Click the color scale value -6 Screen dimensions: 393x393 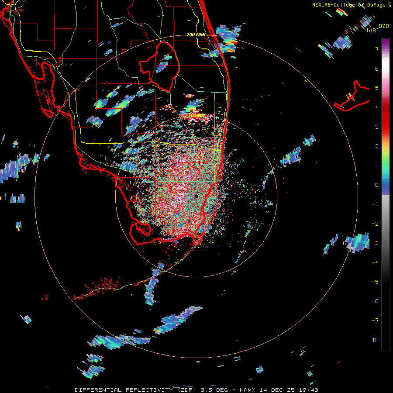[x=375, y=301]
